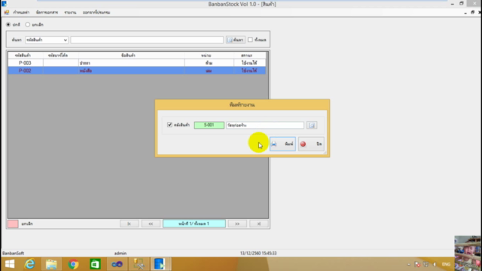Open the second menu bar item
Screen dimensions: 482x271
point(47,12)
